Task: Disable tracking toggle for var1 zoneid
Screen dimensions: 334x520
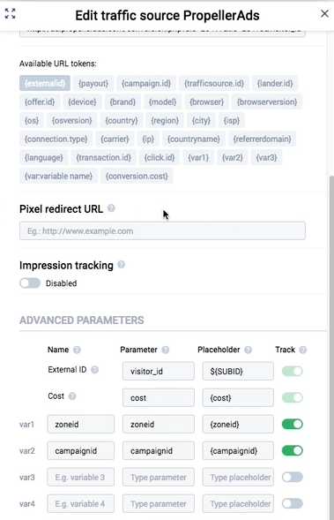Action: tap(293, 424)
